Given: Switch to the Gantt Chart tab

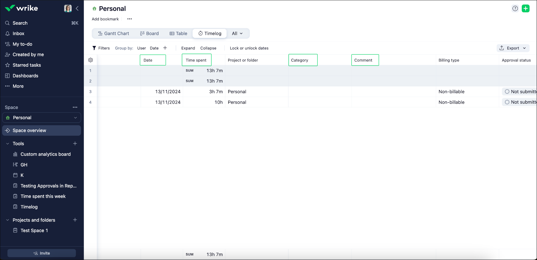Looking at the screenshot, I should point(114,33).
